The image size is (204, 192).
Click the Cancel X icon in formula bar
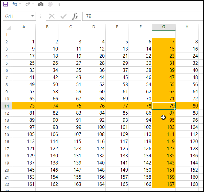click(52, 17)
